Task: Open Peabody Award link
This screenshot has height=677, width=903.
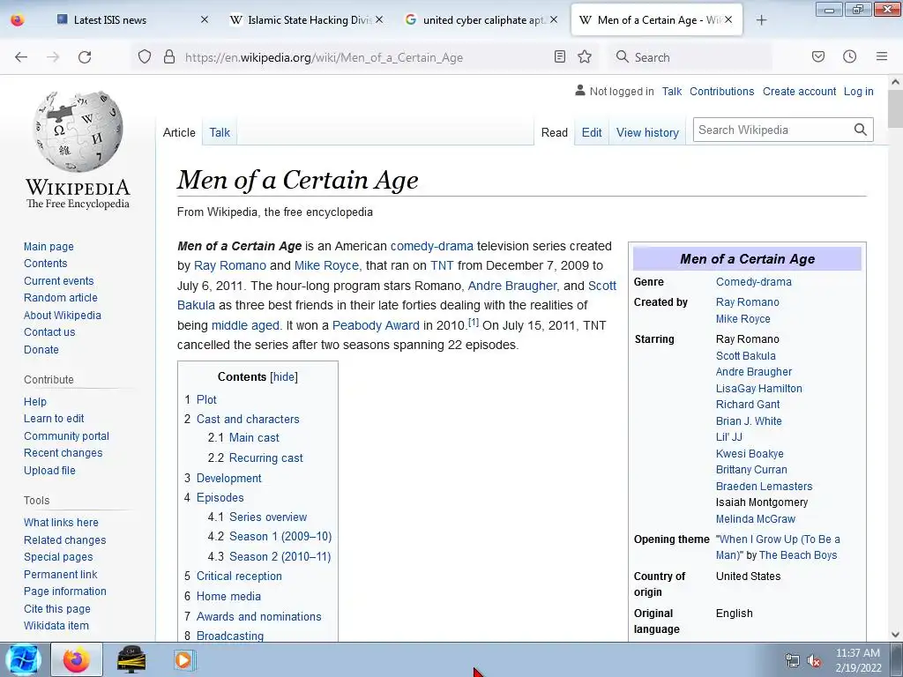Action: point(376,325)
